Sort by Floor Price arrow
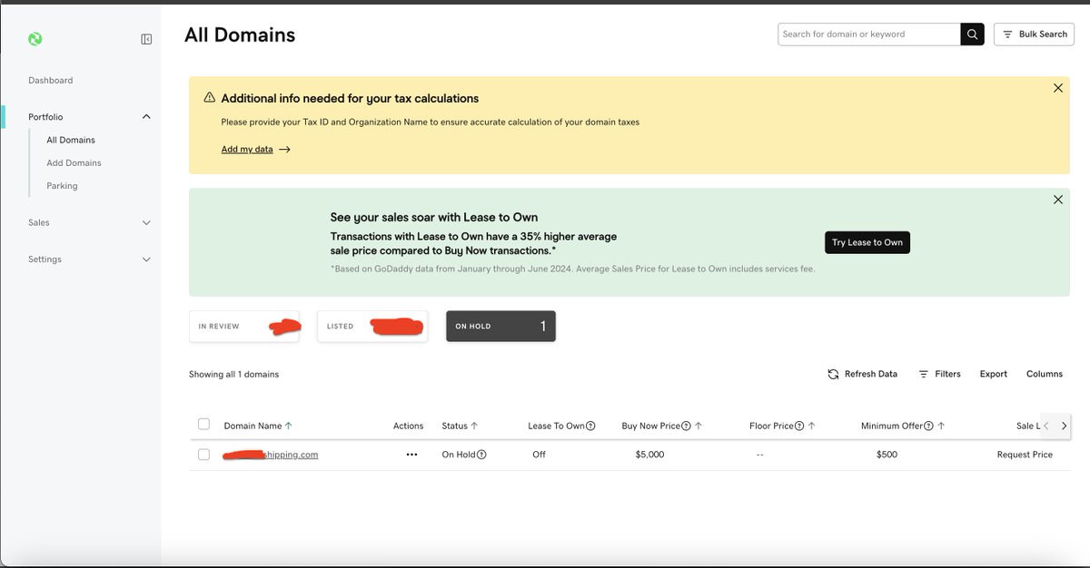The image size is (1090, 568). click(x=811, y=426)
